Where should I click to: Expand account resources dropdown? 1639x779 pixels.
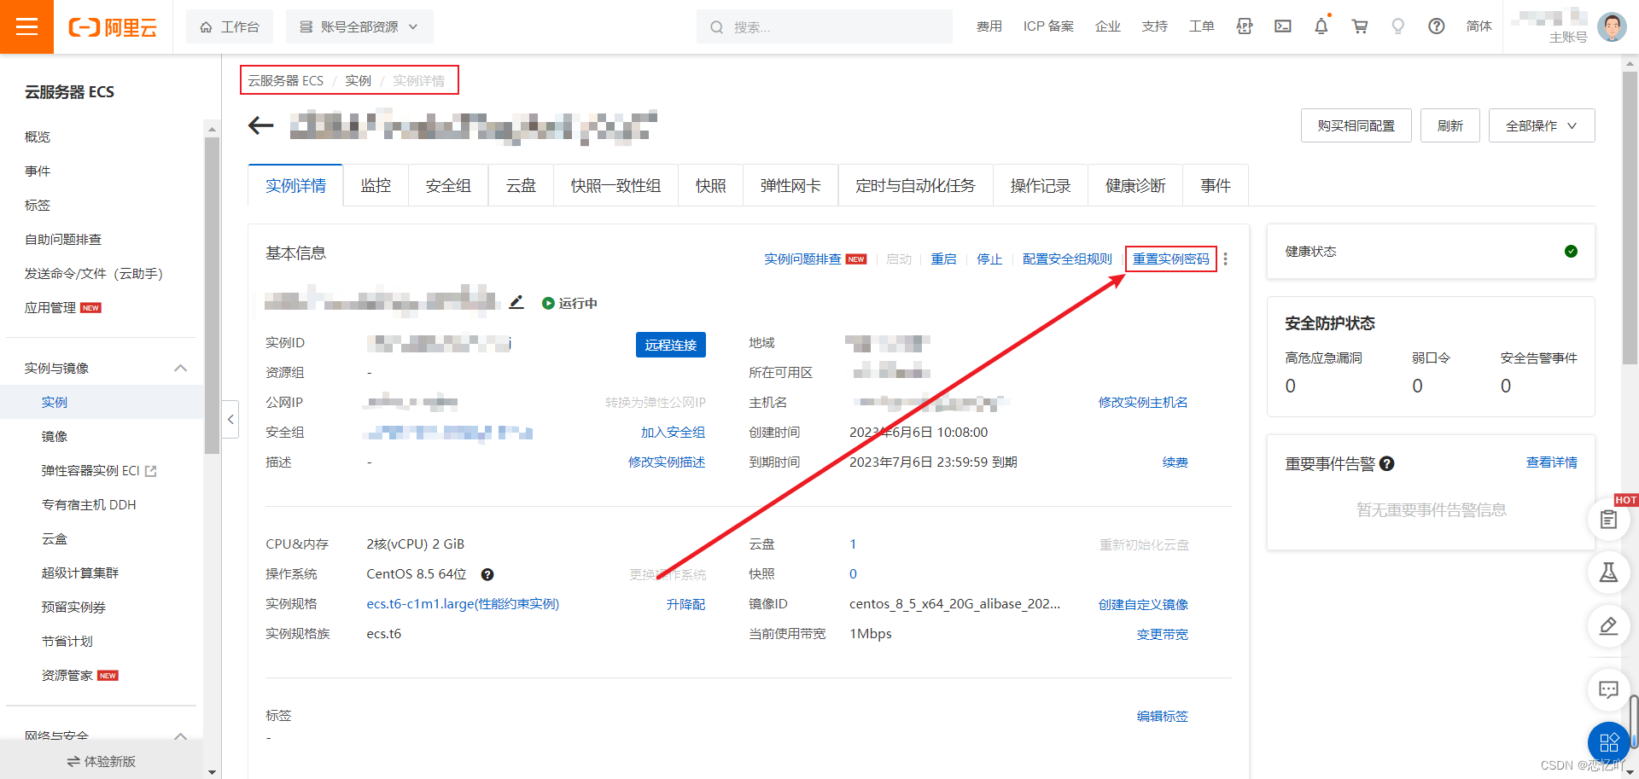359,26
